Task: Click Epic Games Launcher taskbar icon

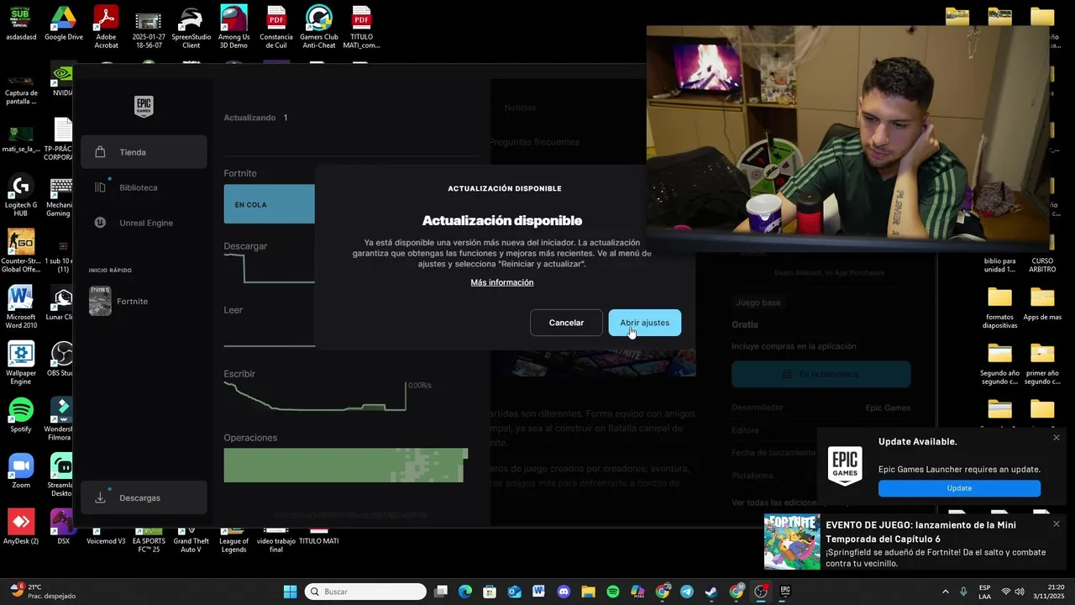Action: 785,592
